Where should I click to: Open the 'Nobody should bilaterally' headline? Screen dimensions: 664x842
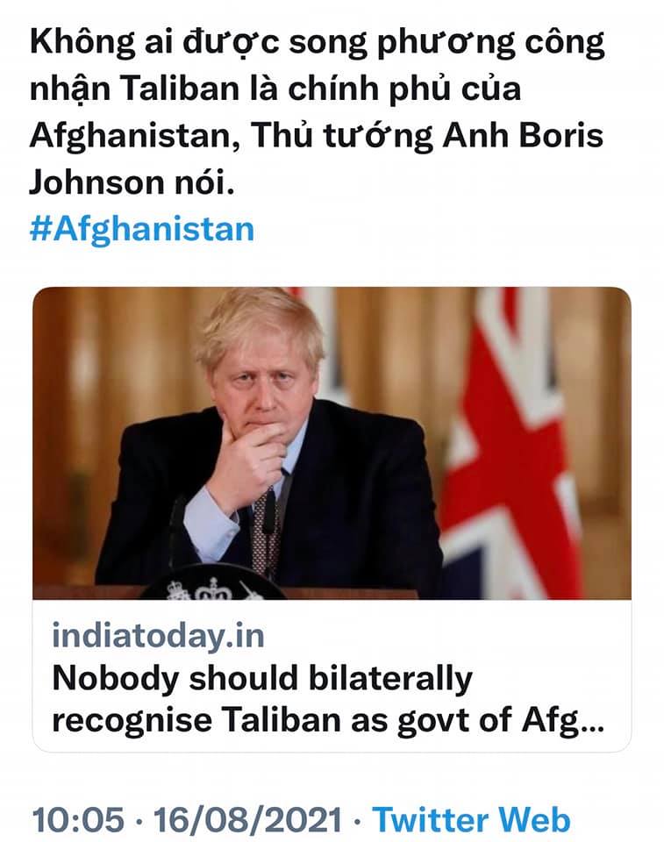click(262, 679)
